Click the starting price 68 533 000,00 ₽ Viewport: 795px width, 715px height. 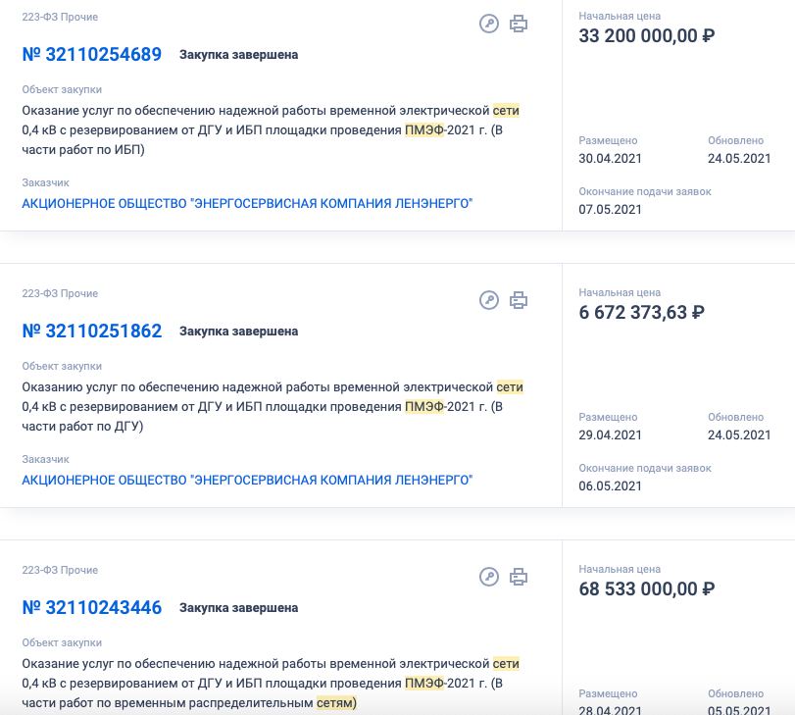646,589
